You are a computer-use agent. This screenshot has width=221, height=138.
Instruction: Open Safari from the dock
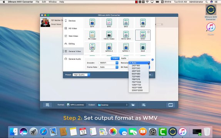click(x=44, y=132)
